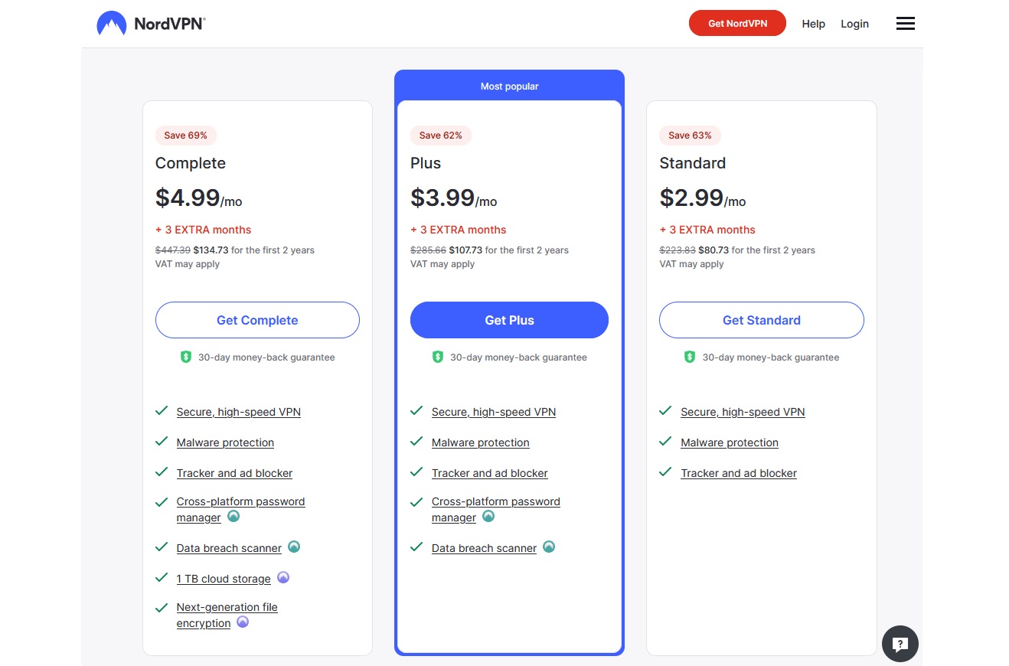Click the Most popular banner label

coord(509,87)
